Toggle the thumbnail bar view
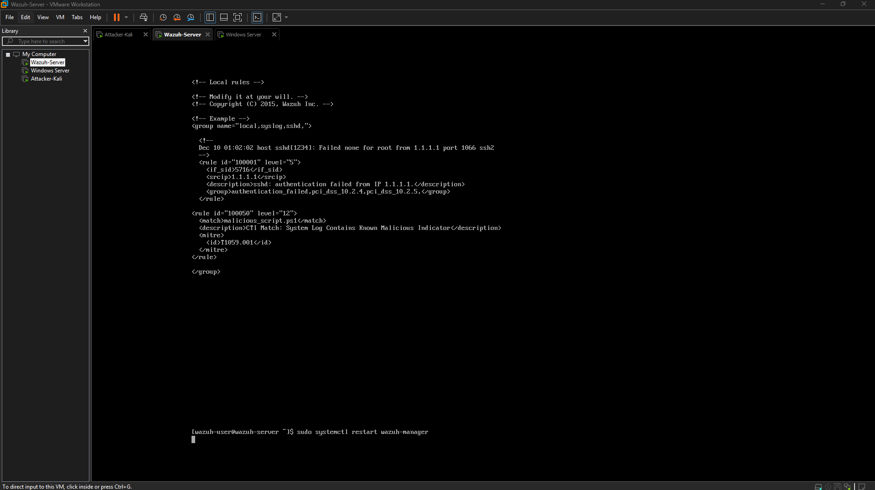The image size is (875, 490). tap(224, 17)
